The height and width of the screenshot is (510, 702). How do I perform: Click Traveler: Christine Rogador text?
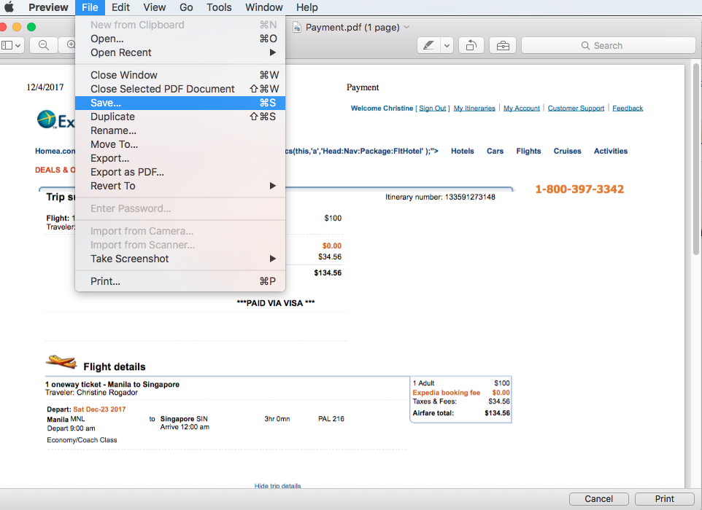(91, 393)
